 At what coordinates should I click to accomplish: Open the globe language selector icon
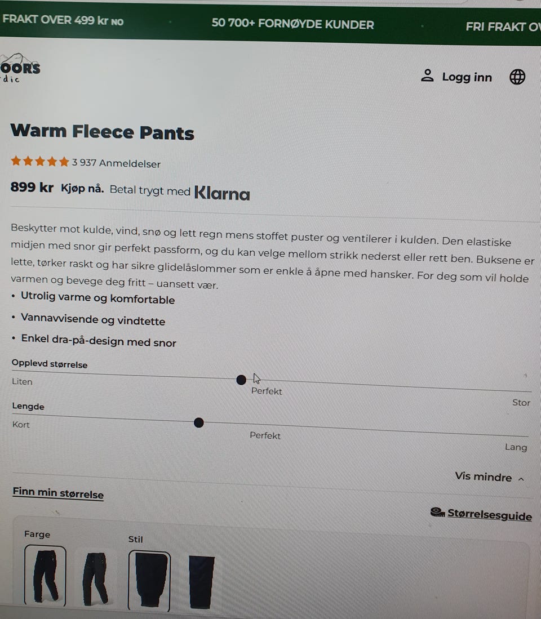517,77
